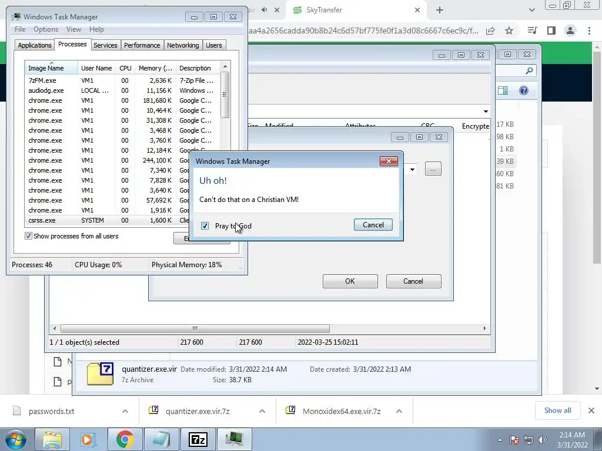The image size is (602, 451).
Task: Click the process list scroll-up arrow
Action: (225, 66)
